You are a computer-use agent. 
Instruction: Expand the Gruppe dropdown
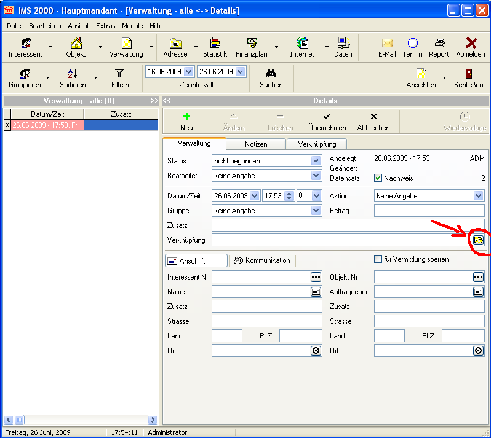316,211
